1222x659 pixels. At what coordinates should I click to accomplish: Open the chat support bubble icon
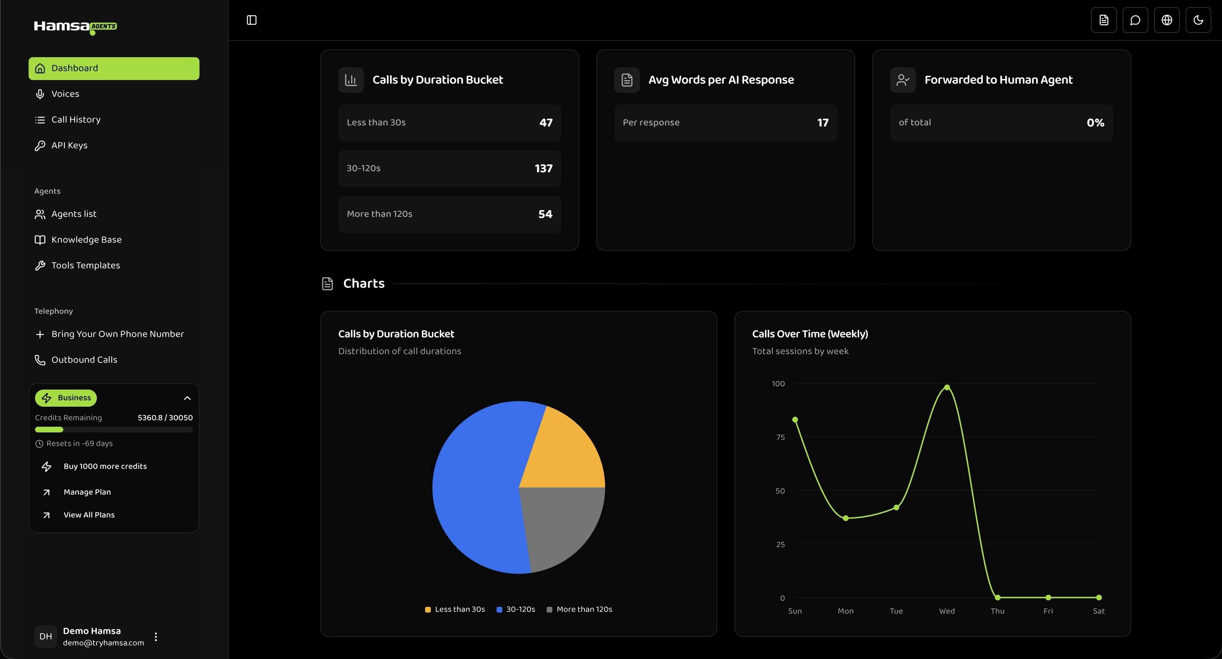1135,20
